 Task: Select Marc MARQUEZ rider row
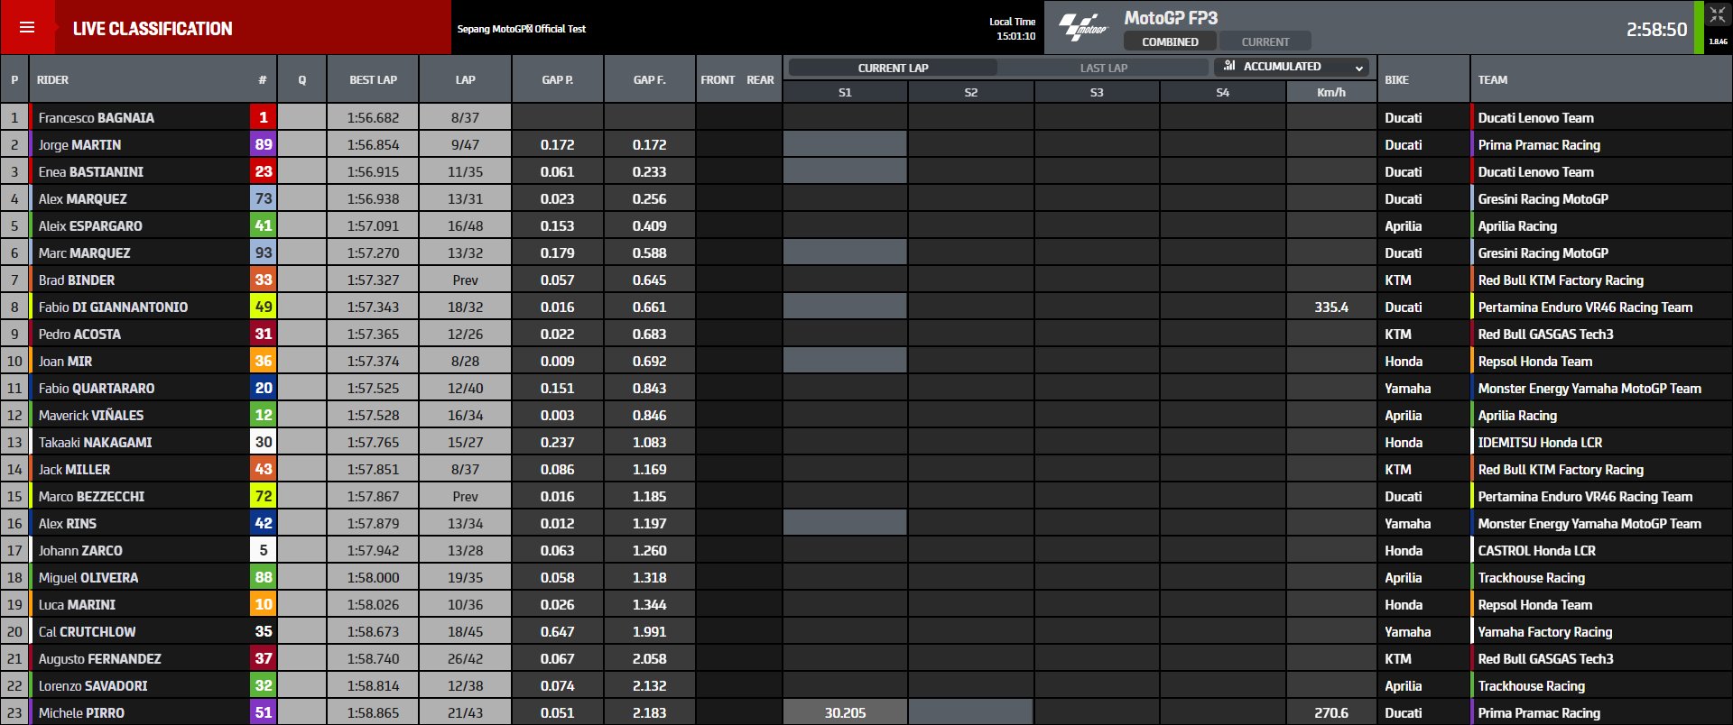pyautogui.click(x=84, y=252)
